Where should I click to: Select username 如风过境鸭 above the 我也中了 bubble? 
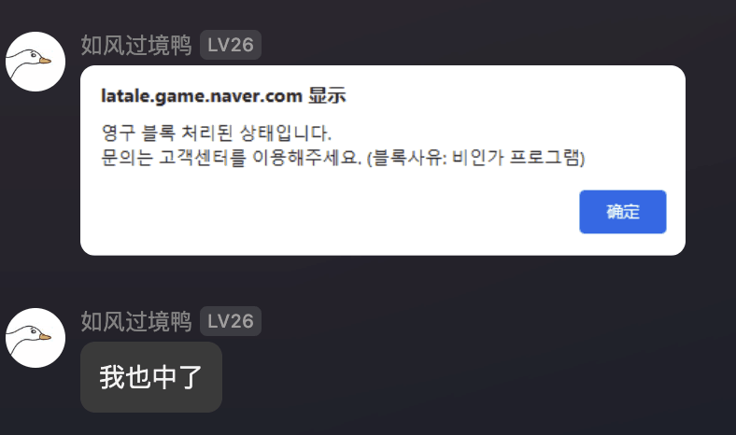pyautogui.click(x=136, y=321)
